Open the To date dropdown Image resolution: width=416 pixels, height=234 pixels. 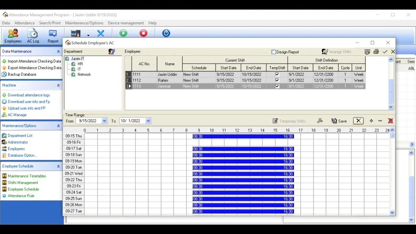[148, 121]
